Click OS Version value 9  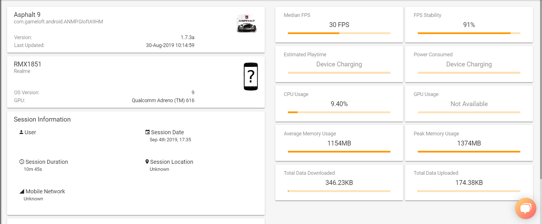(x=193, y=93)
